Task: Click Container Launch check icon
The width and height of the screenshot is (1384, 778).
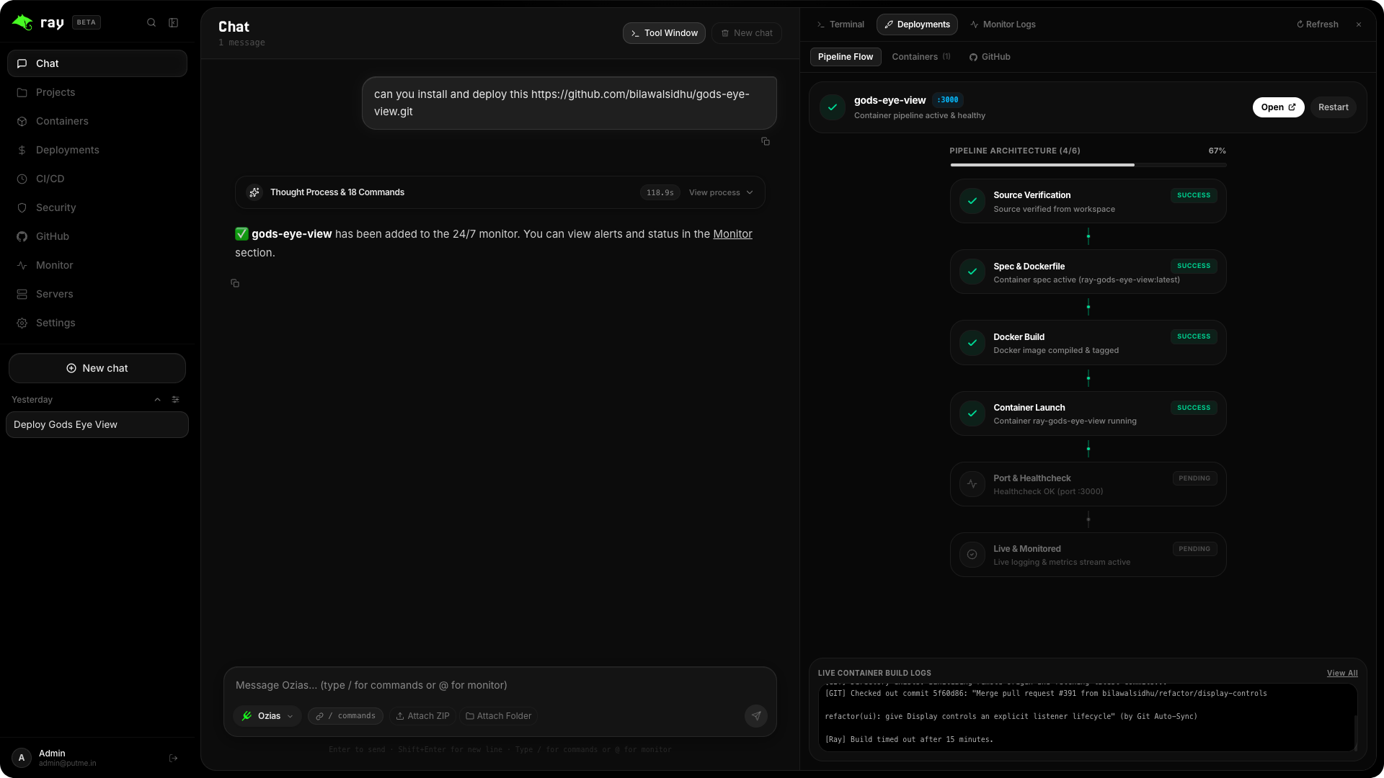Action: (972, 413)
